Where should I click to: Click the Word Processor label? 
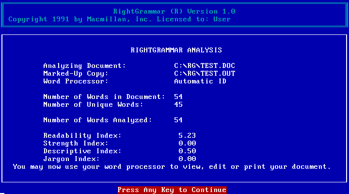(76, 81)
